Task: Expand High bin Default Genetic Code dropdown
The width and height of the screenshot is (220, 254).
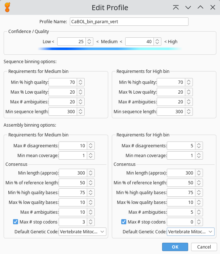Action: tap(191, 232)
